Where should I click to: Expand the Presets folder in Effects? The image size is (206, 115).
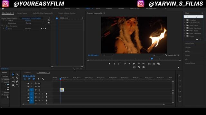click(185, 36)
